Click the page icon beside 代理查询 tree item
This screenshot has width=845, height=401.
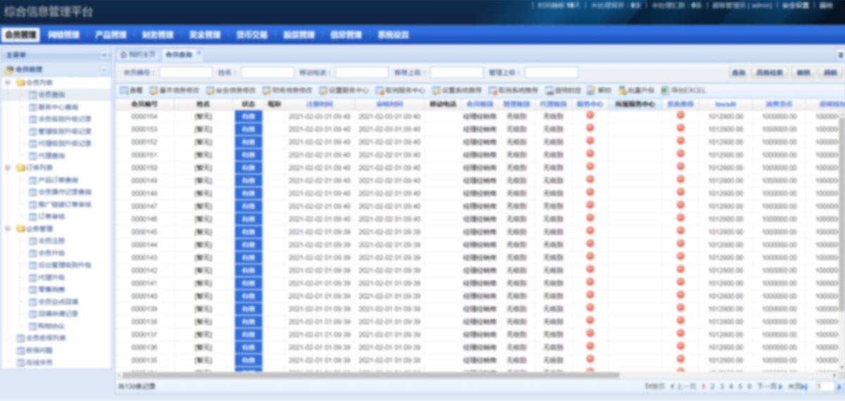pyautogui.click(x=32, y=155)
